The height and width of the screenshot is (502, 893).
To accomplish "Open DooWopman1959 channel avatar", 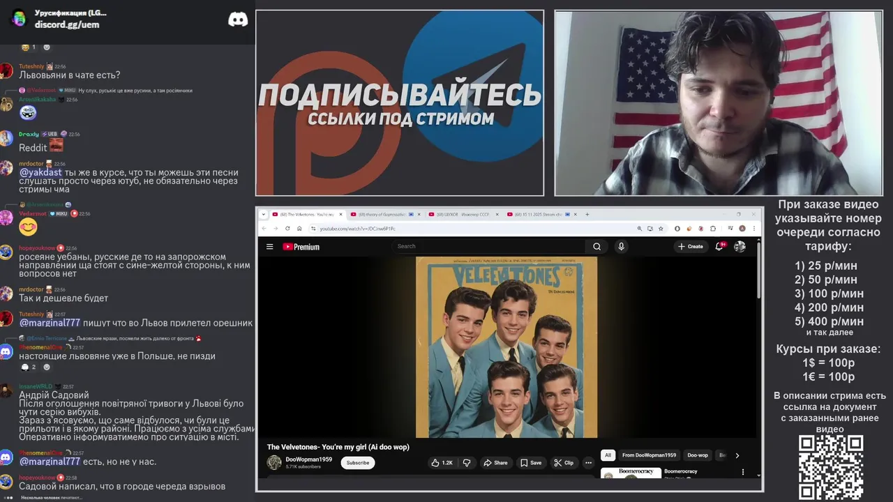I will pyautogui.click(x=274, y=462).
